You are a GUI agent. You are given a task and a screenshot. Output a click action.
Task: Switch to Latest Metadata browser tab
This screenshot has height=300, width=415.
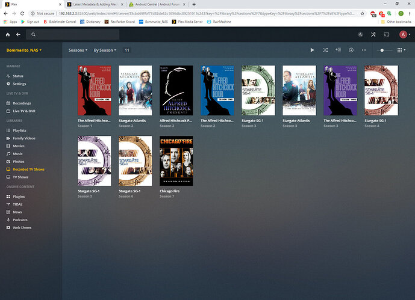(x=95, y=4)
